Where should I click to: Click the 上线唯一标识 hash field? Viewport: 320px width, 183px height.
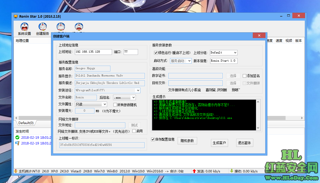click(x=102, y=145)
